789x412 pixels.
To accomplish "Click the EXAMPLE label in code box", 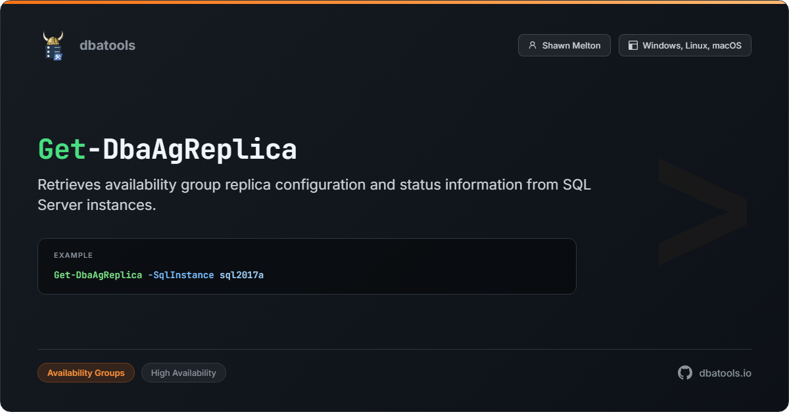I will pyautogui.click(x=73, y=255).
